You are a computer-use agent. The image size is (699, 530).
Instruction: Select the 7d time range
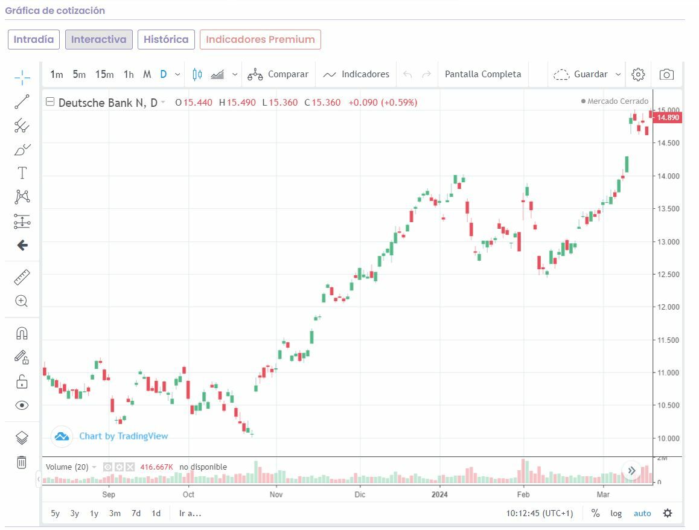[x=136, y=514]
